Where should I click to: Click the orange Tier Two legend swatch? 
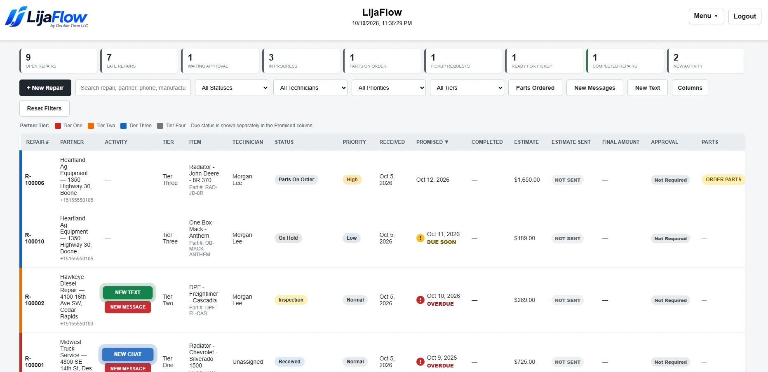[x=91, y=126]
